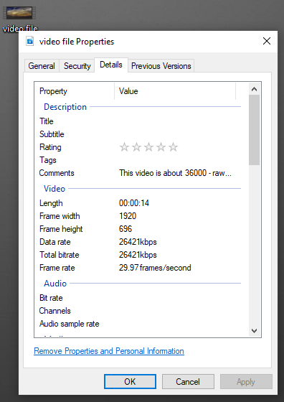This screenshot has width=284, height=402.
Task: Open the Security tab
Action: point(77,66)
